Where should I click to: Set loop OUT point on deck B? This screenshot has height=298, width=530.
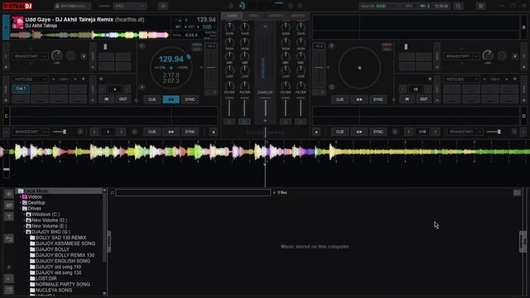pos(423,99)
